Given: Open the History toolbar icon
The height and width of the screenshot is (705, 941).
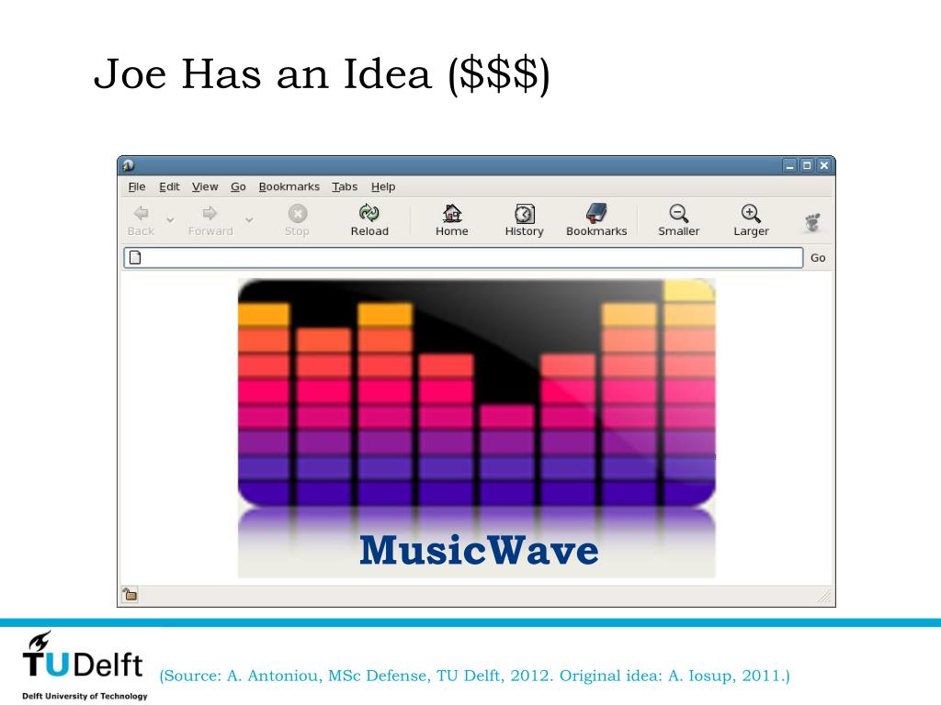Looking at the screenshot, I should (x=524, y=213).
